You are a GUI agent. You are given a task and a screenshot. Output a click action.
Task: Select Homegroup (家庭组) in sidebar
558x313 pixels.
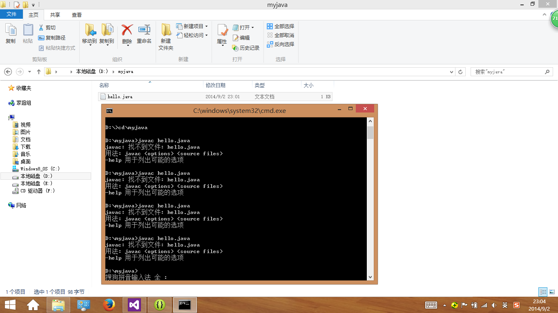(x=24, y=103)
